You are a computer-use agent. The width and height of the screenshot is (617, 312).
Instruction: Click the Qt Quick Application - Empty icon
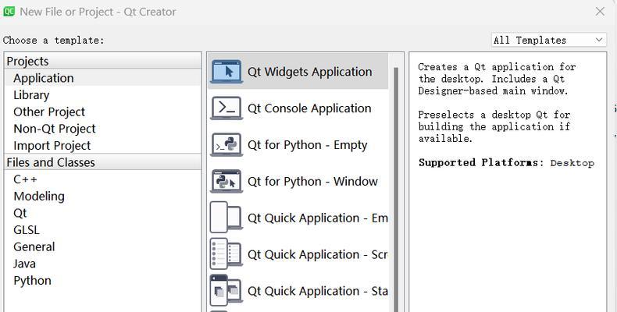pos(226,218)
